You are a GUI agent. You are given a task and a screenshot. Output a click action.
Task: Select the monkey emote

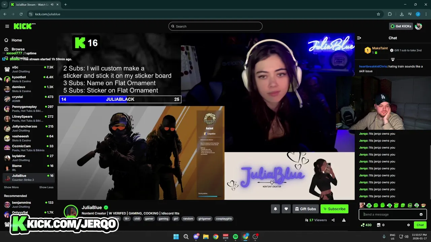point(424,205)
